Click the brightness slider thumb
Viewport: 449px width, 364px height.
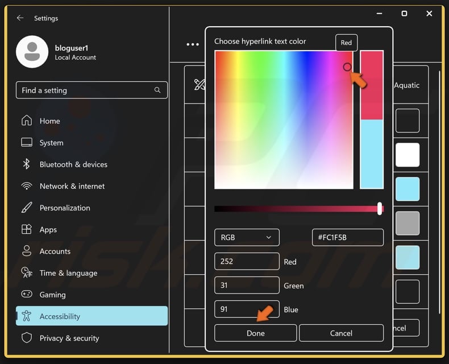coord(380,208)
